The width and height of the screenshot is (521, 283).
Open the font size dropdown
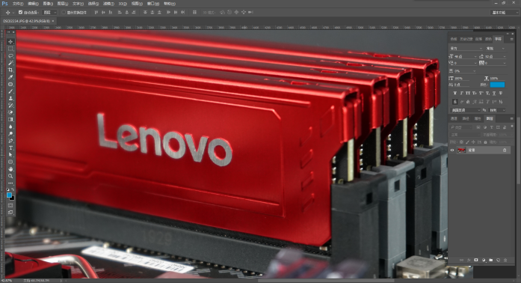pos(466,57)
